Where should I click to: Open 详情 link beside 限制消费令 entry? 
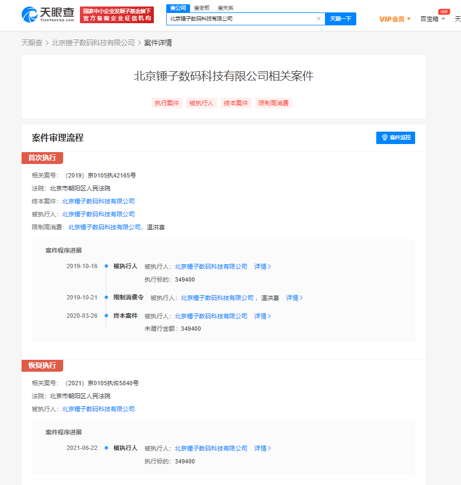[x=292, y=297]
